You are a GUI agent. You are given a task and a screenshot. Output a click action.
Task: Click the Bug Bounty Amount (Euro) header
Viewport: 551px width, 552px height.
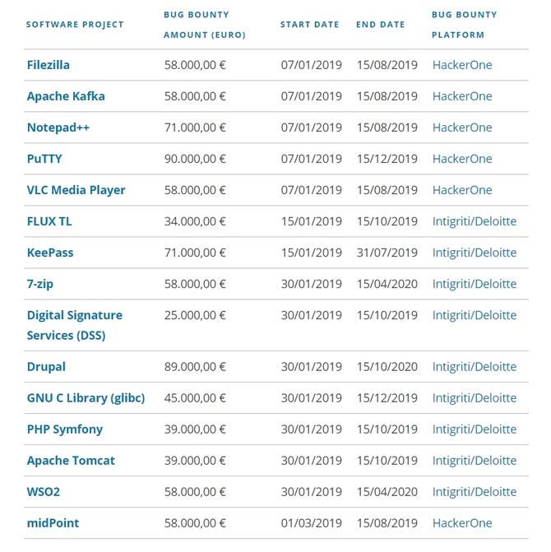(205, 25)
